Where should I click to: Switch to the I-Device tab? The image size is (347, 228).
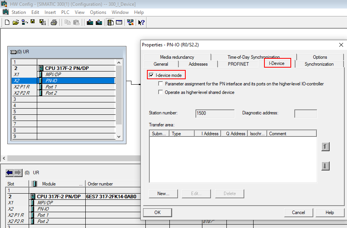[276, 63]
